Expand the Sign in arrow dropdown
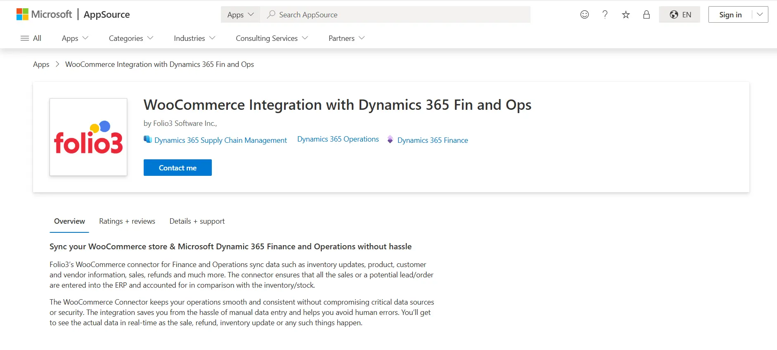 760,14
